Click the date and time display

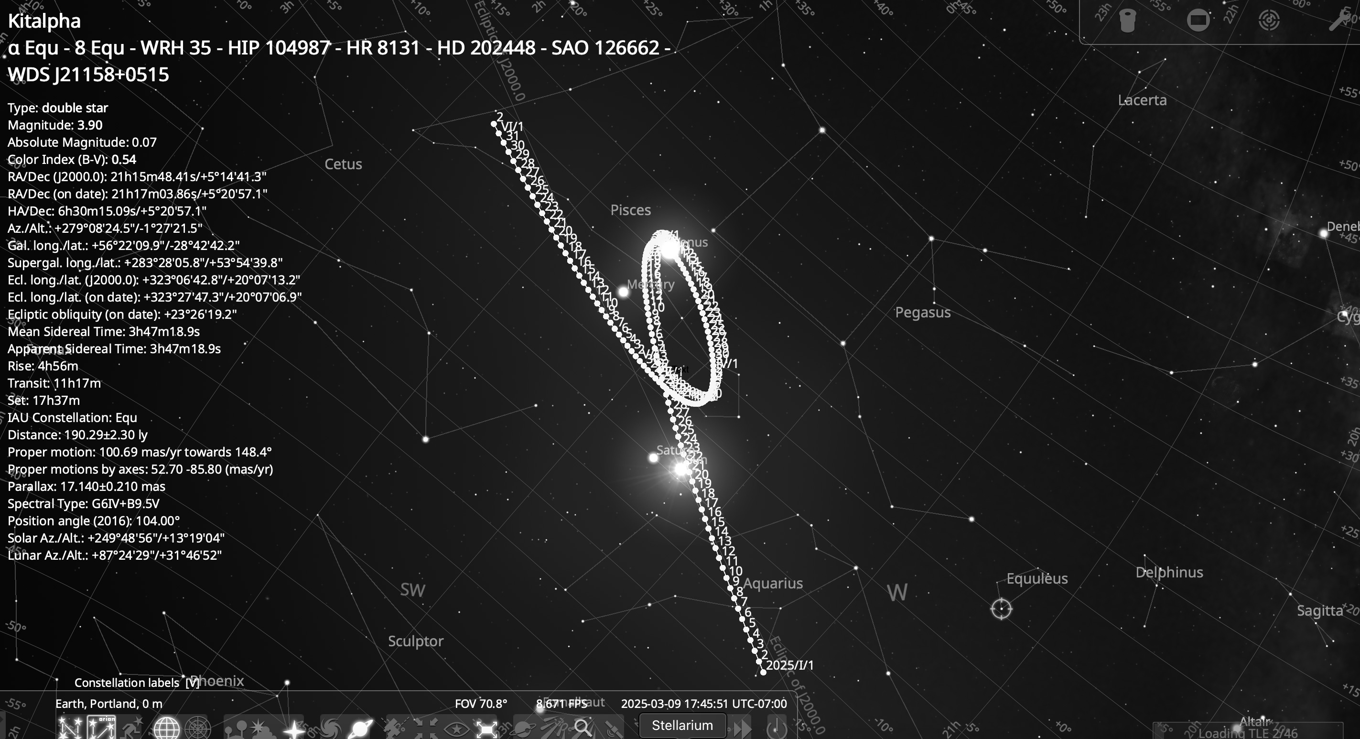[703, 704]
